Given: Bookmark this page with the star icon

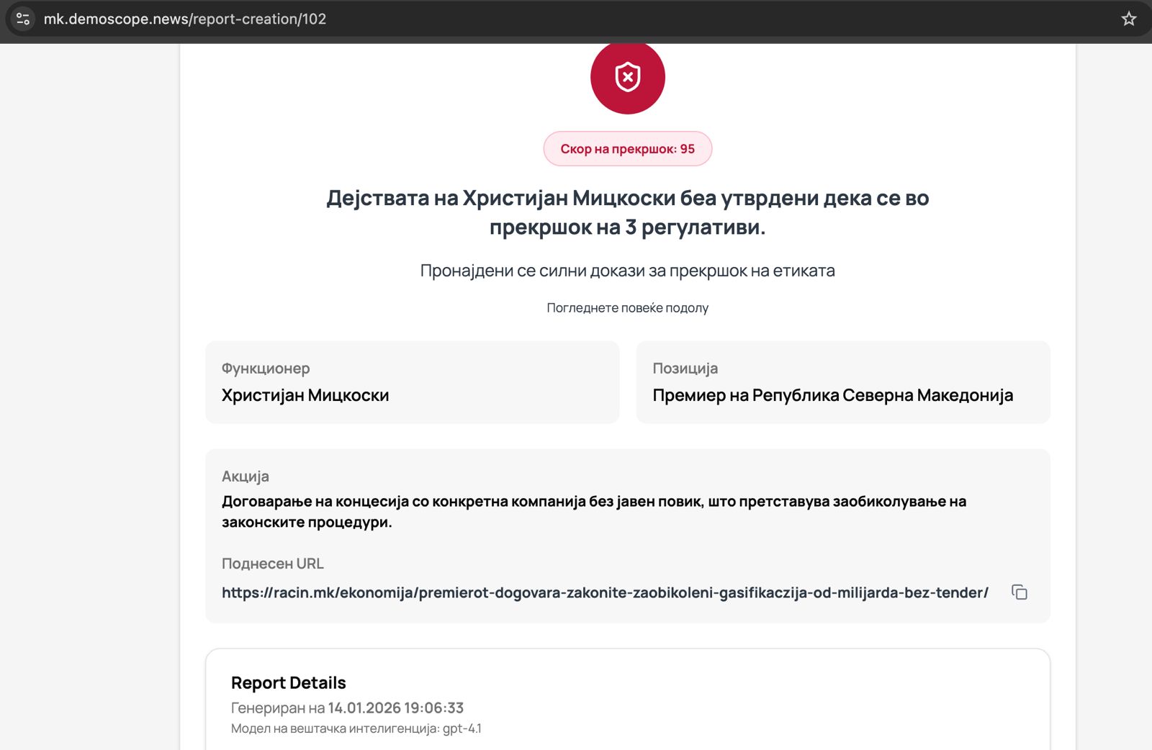Looking at the screenshot, I should tap(1128, 19).
